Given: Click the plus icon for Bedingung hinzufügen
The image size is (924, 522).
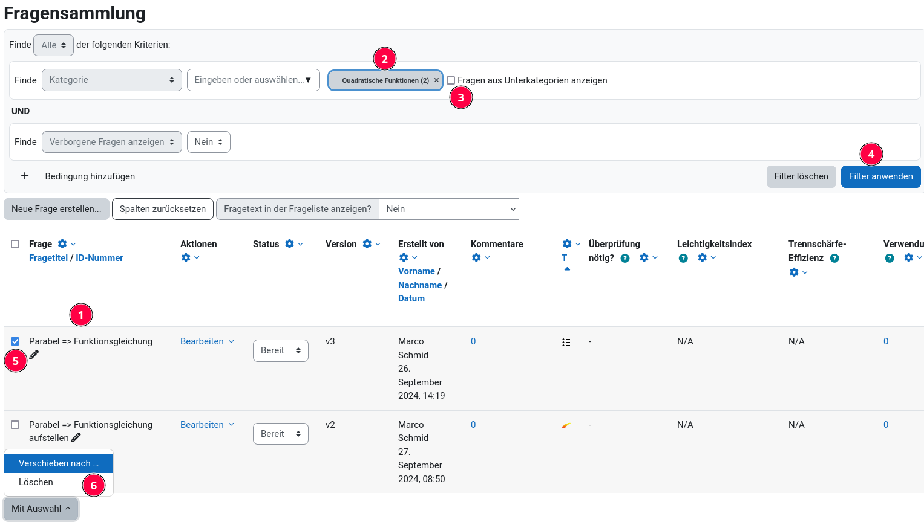Looking at the screenshot, I should (x=25, y=176).
